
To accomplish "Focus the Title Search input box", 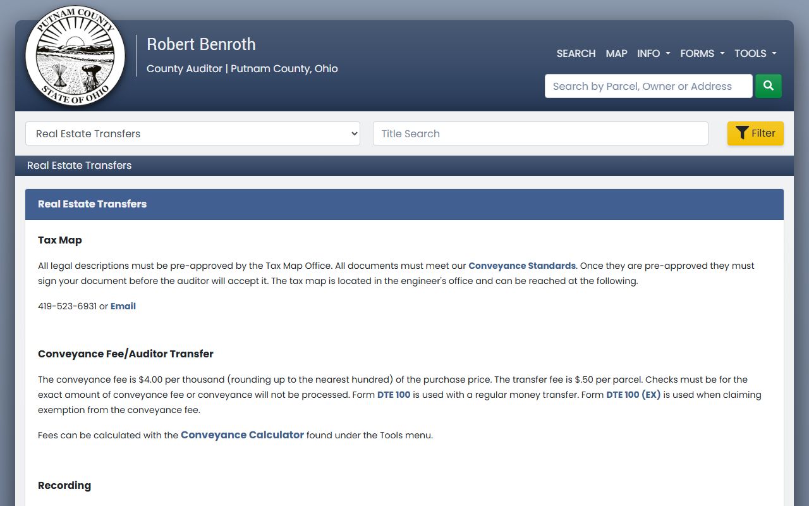I will point(540,133).
